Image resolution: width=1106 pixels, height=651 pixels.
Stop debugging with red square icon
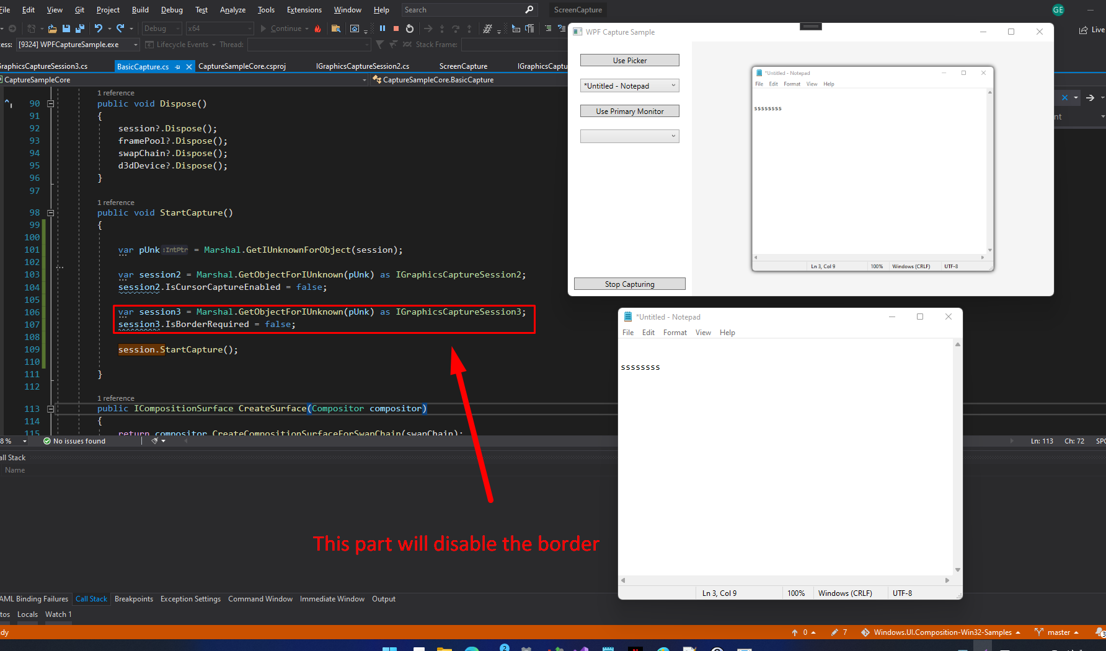396,28
